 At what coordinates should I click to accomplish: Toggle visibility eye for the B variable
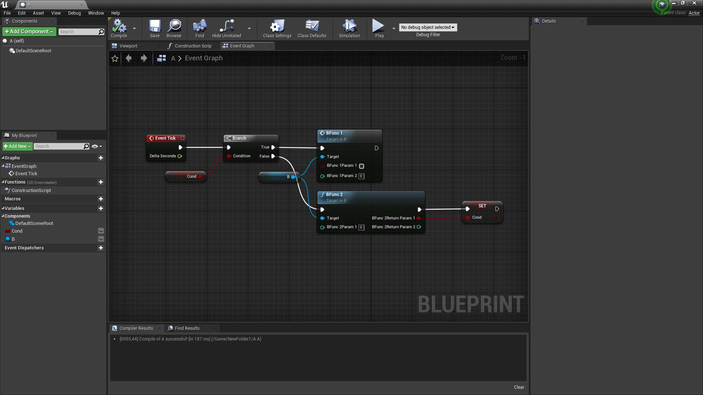[101, 239]
